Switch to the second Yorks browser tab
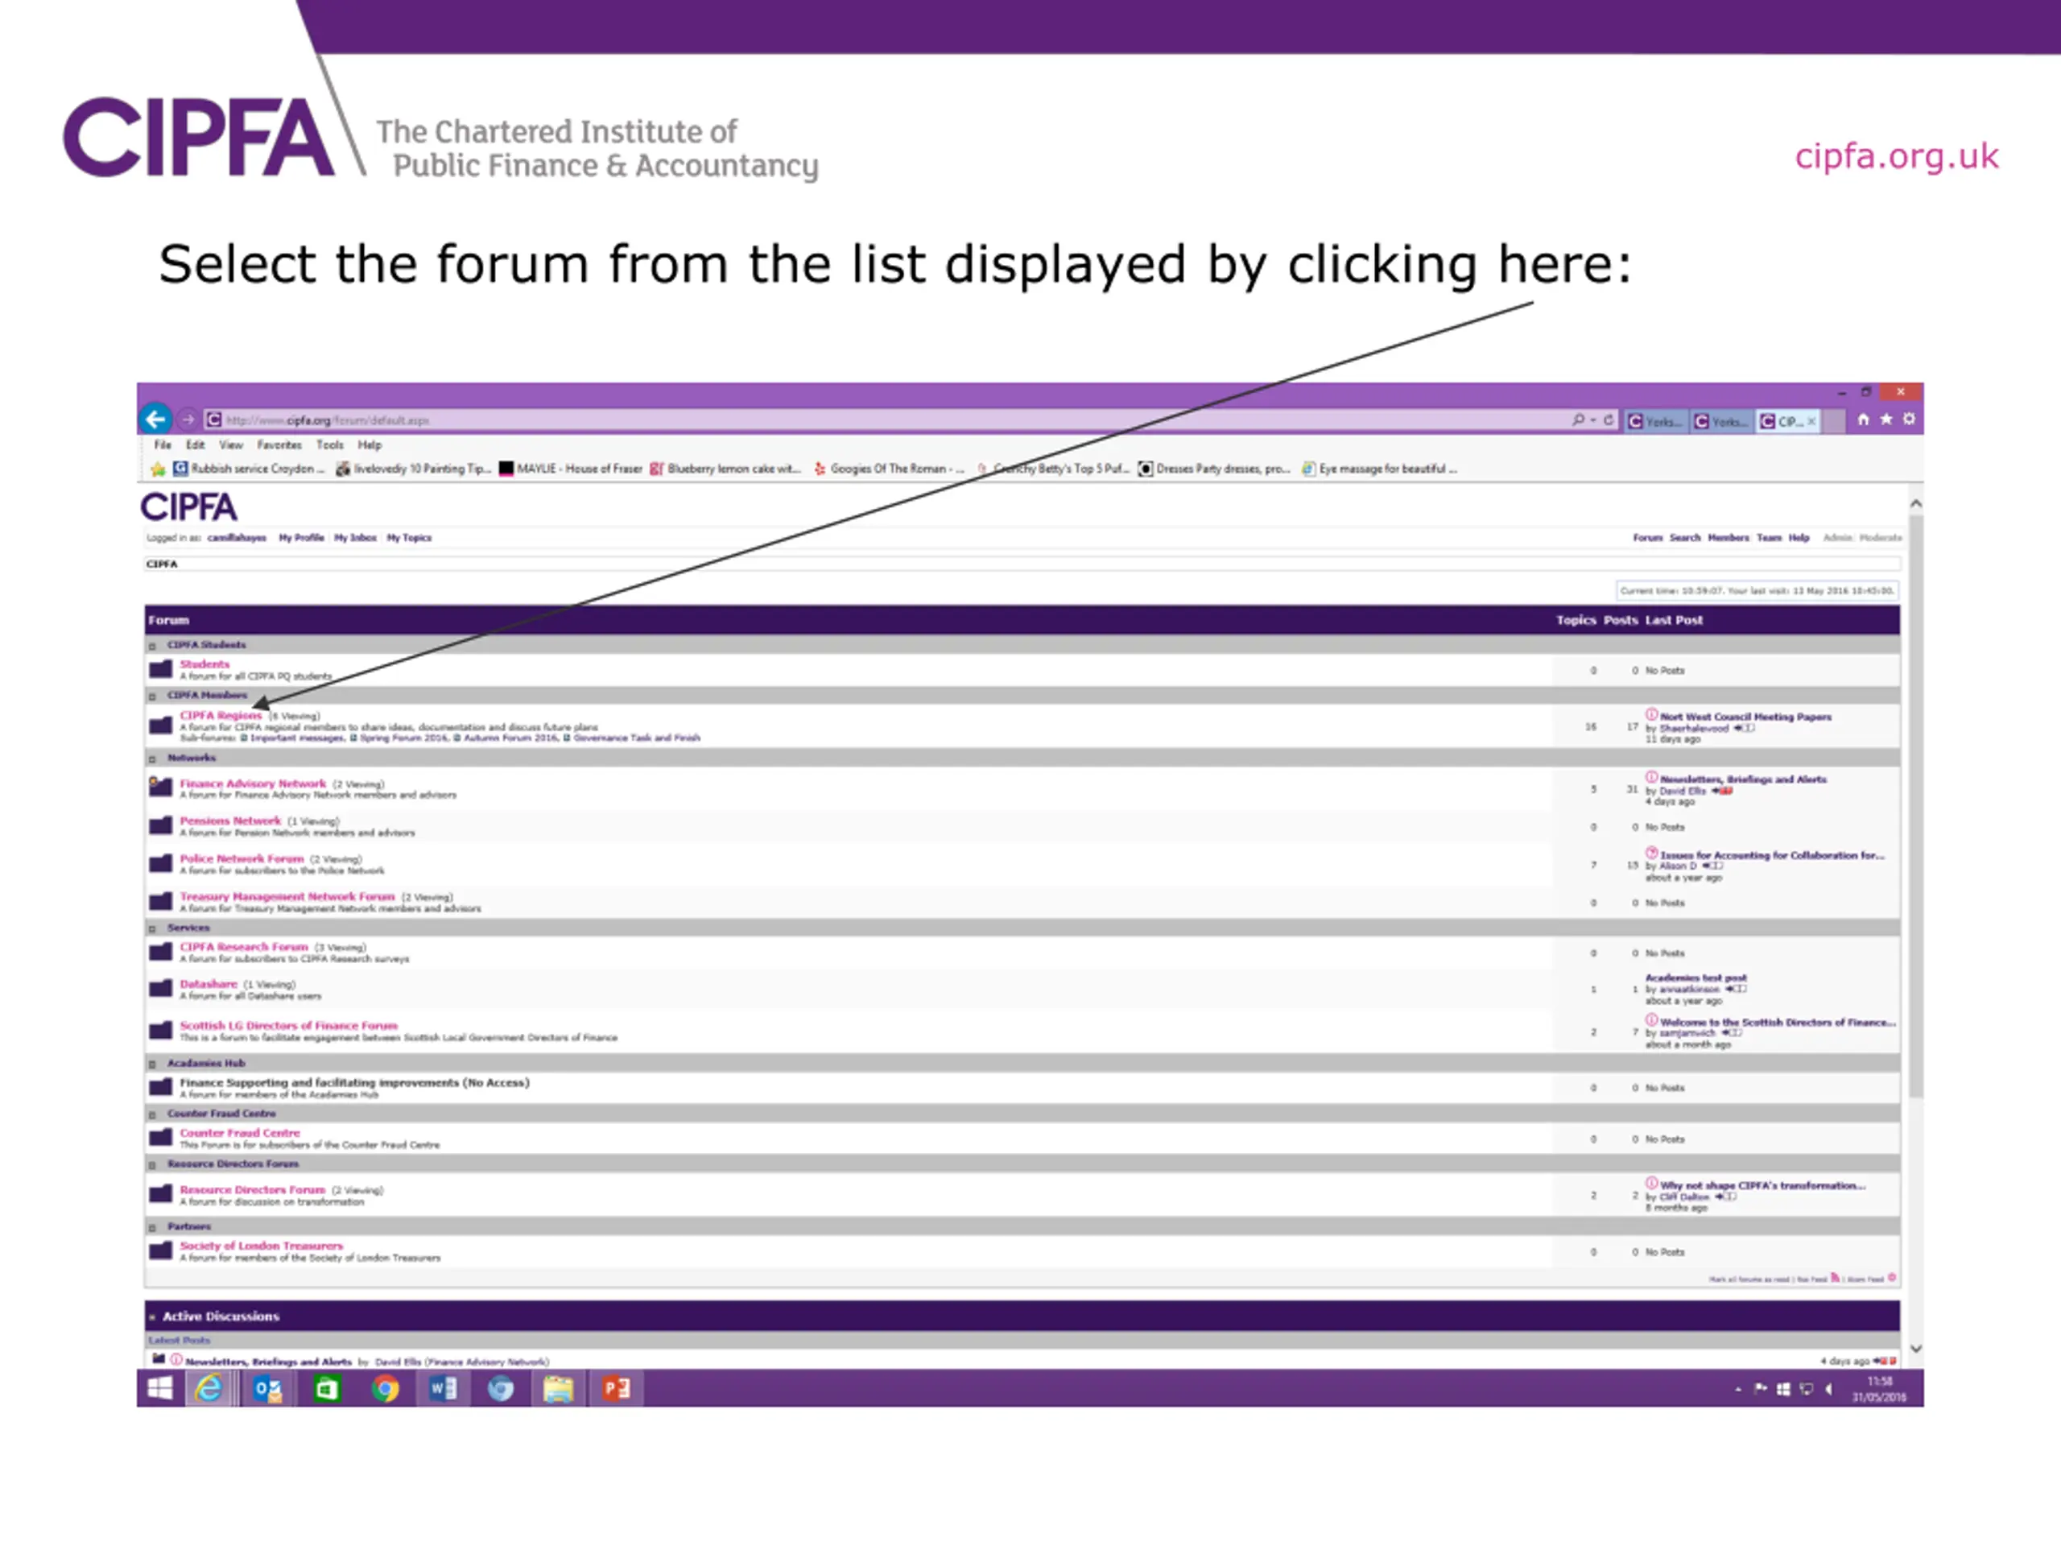2061x1546 pixels. [x=1721, y=421]
